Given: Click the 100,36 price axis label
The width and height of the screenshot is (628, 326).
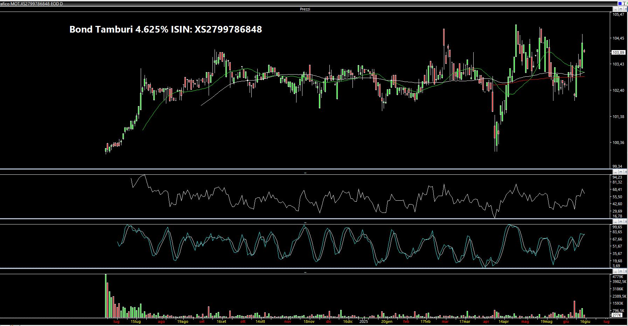Looking at the screenshot, I should [x=619, y=143].
